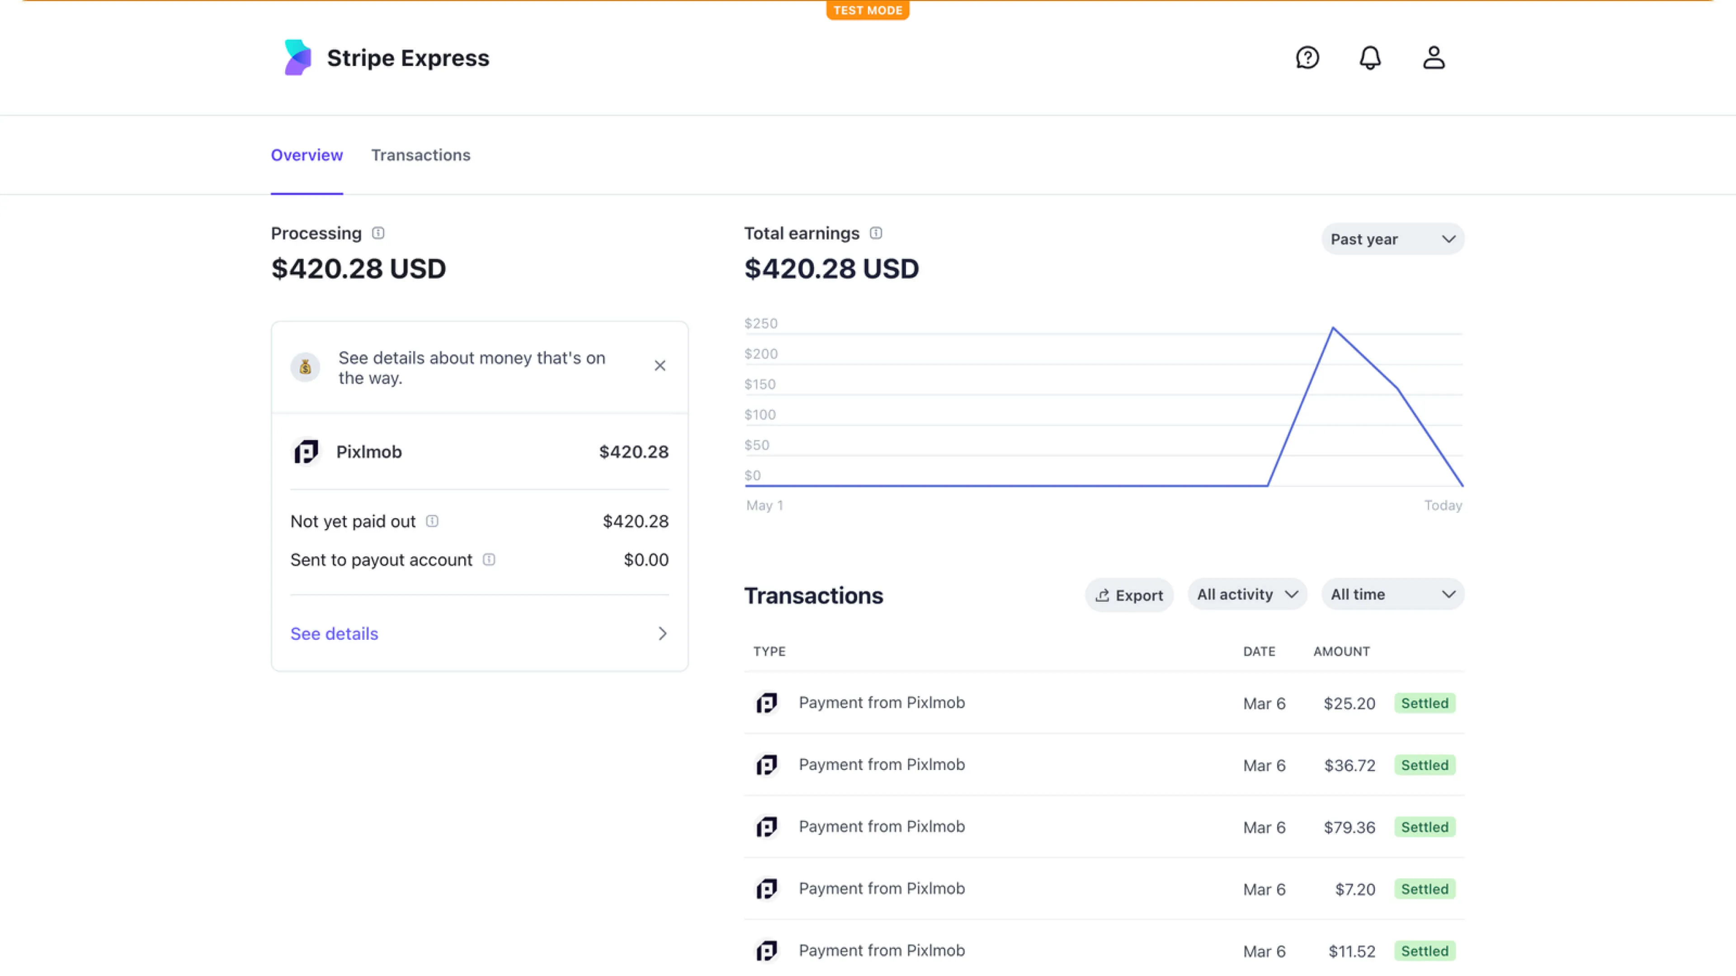
Task: Click info icon beside Sent to payout account
Action: coord(489,560)
